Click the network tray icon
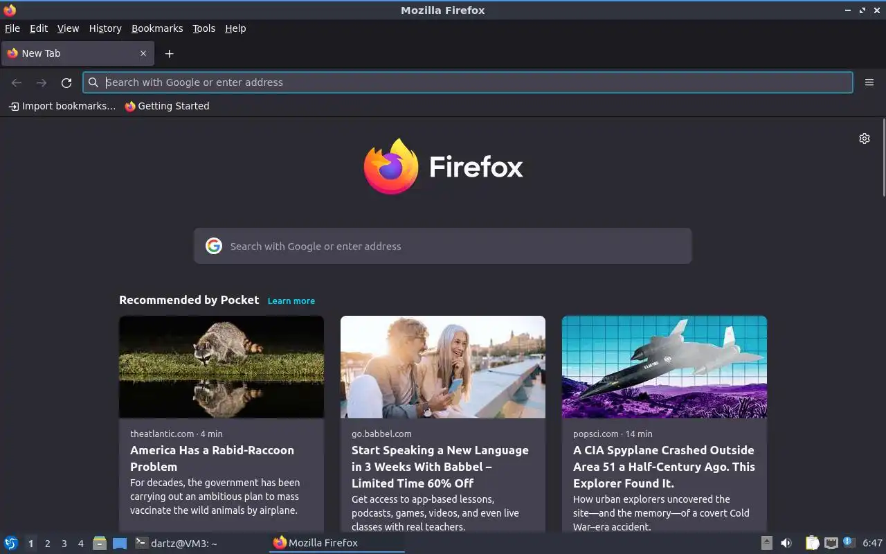886x554 pixels. coord(831,543)
